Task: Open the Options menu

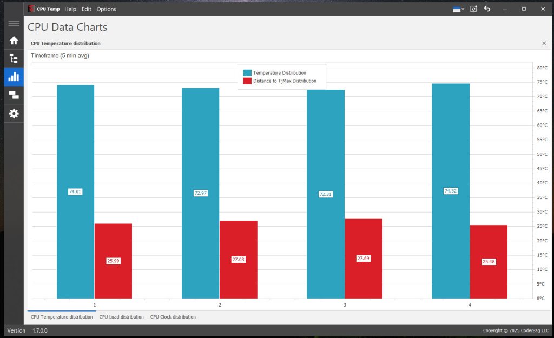Action: click(x=106, y=9)
